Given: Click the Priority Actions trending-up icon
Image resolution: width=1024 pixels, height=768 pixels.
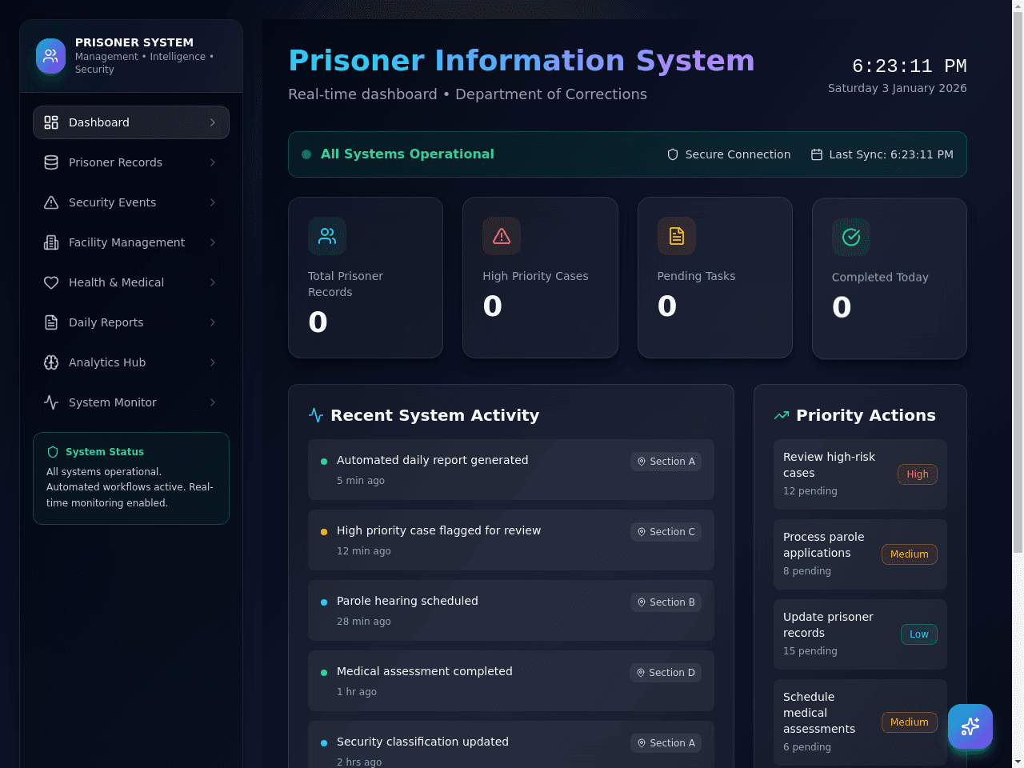Looking at the screenshot, I should point(782,415).
